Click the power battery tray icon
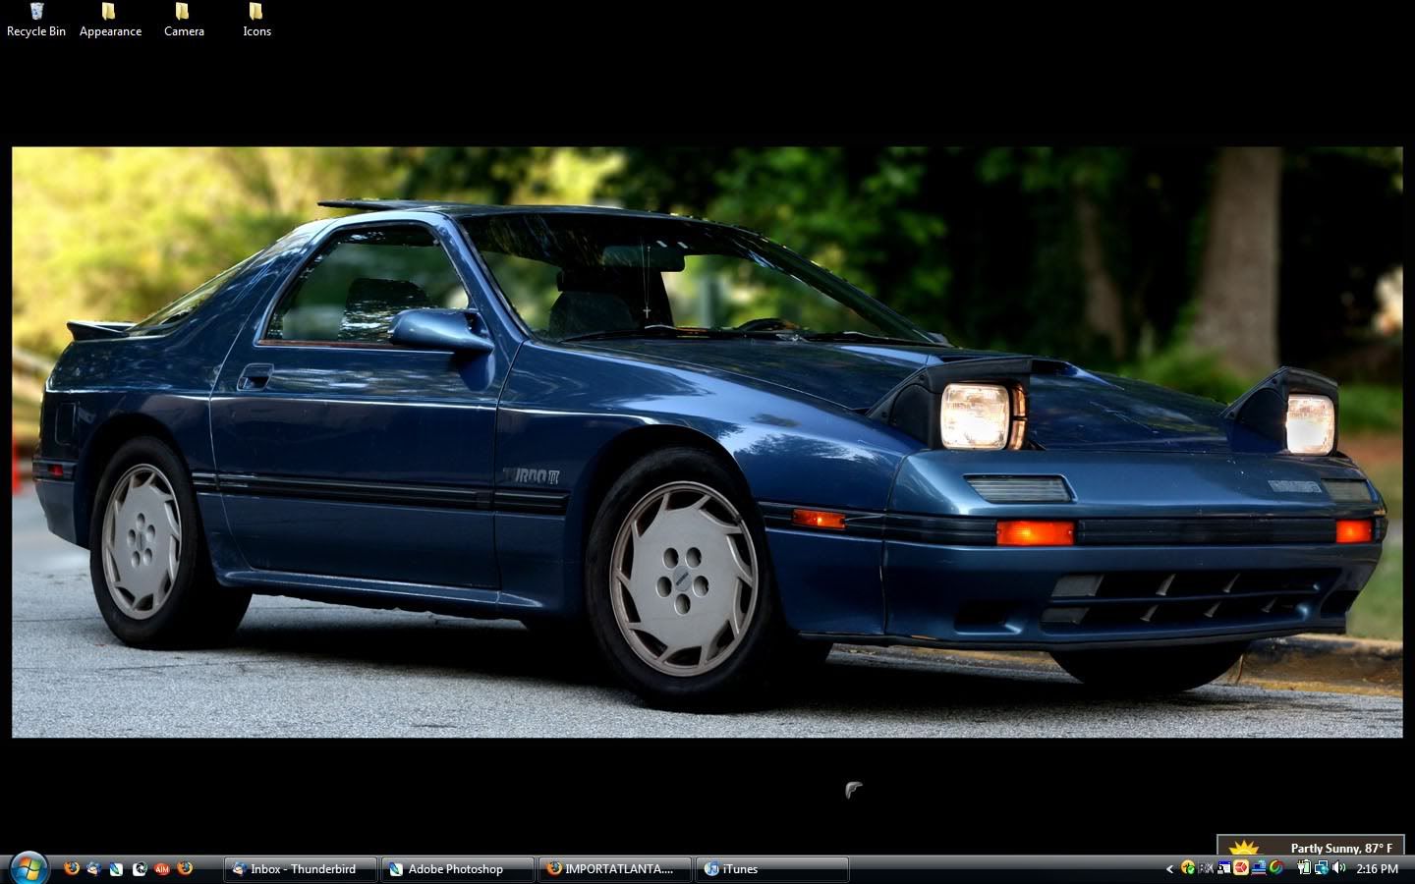This screenshot has height=884, width=1415. coord(1303,868)
